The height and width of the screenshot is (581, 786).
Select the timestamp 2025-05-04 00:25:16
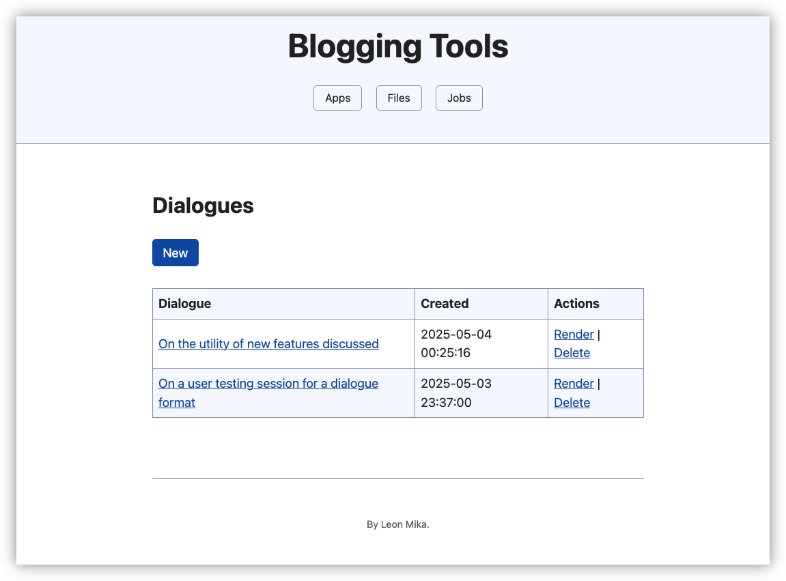point(456,343)
